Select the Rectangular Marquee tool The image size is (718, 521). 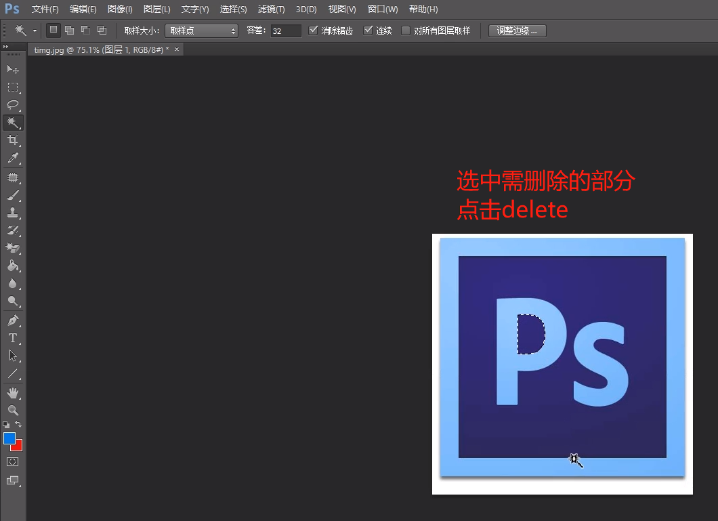tap(13, 87)
